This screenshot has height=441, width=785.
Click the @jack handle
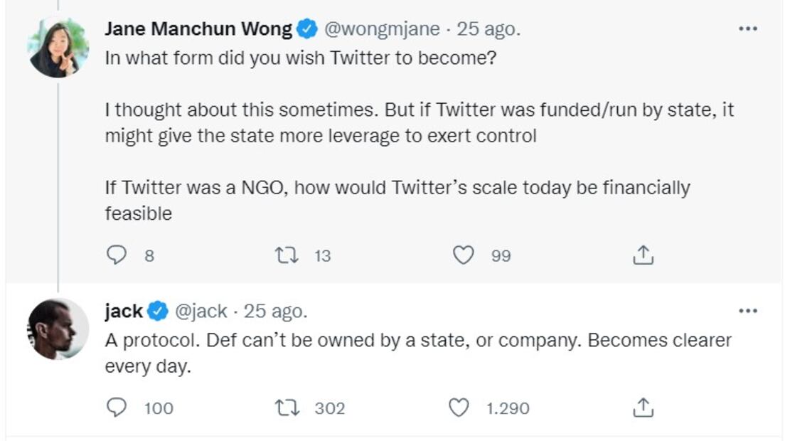click(x=201, y=311)
